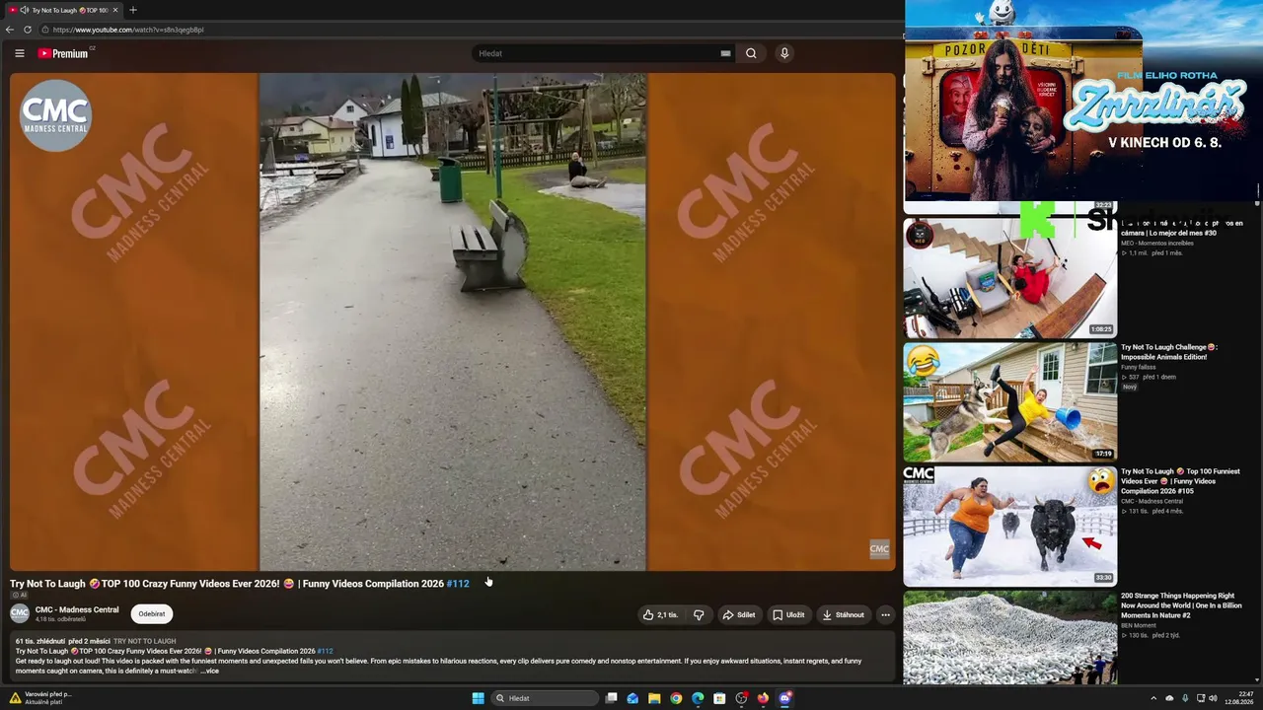
Task: Click the Windows taskbar Hledat search box
Action: [545, 698]
